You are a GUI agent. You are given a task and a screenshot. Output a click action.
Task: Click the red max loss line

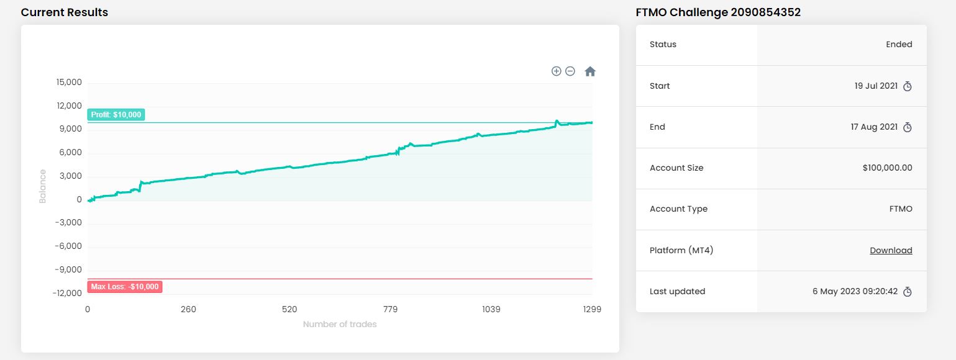(x=373, y=279)
